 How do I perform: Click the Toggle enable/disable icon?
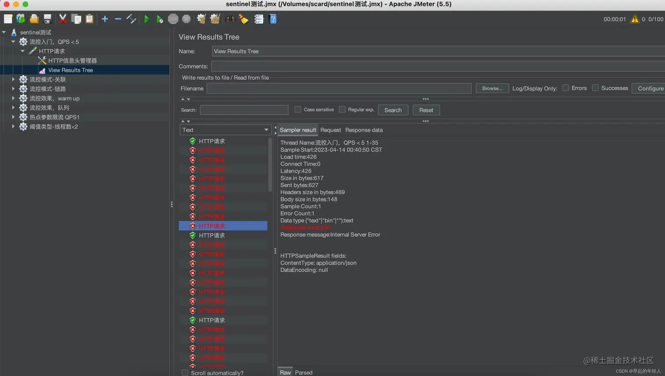coord(131,19)
